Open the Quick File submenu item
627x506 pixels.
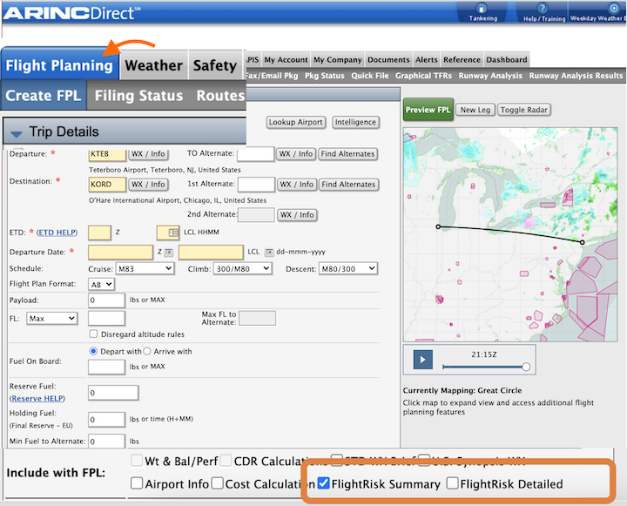point(370,76)
